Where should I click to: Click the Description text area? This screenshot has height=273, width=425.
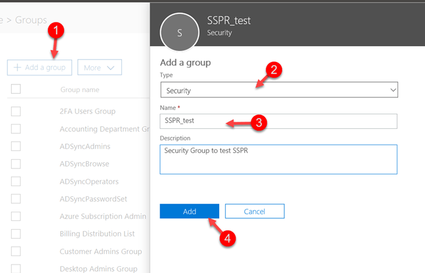coord(278,159)
